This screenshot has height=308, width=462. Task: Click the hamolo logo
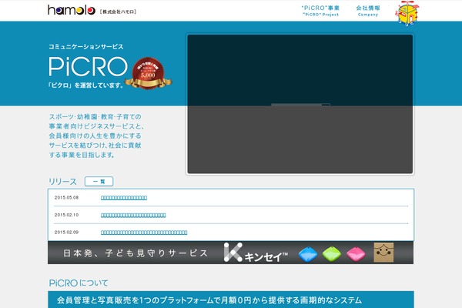point(72,10)
